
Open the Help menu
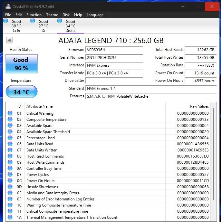pyautogui.click(x=78, y=15)
